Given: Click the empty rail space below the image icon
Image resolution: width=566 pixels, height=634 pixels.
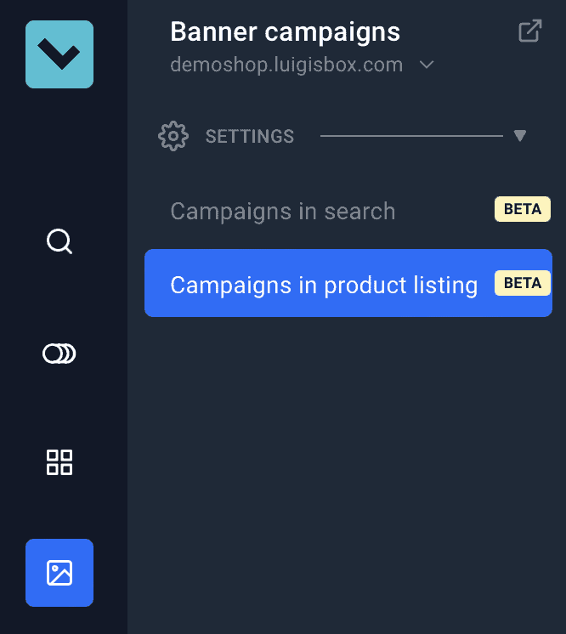Looking at the screenshot, I should tap(59, 620).
